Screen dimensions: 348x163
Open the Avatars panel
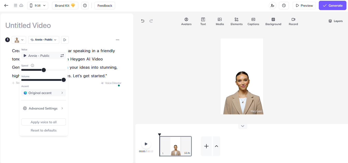[186, 21]
